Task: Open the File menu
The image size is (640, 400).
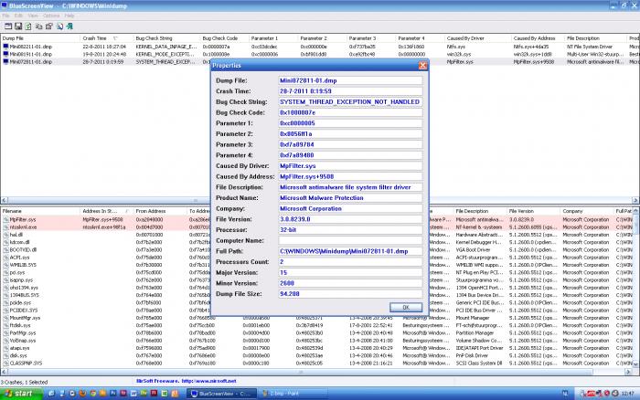Action: click(x=5, y=16)
